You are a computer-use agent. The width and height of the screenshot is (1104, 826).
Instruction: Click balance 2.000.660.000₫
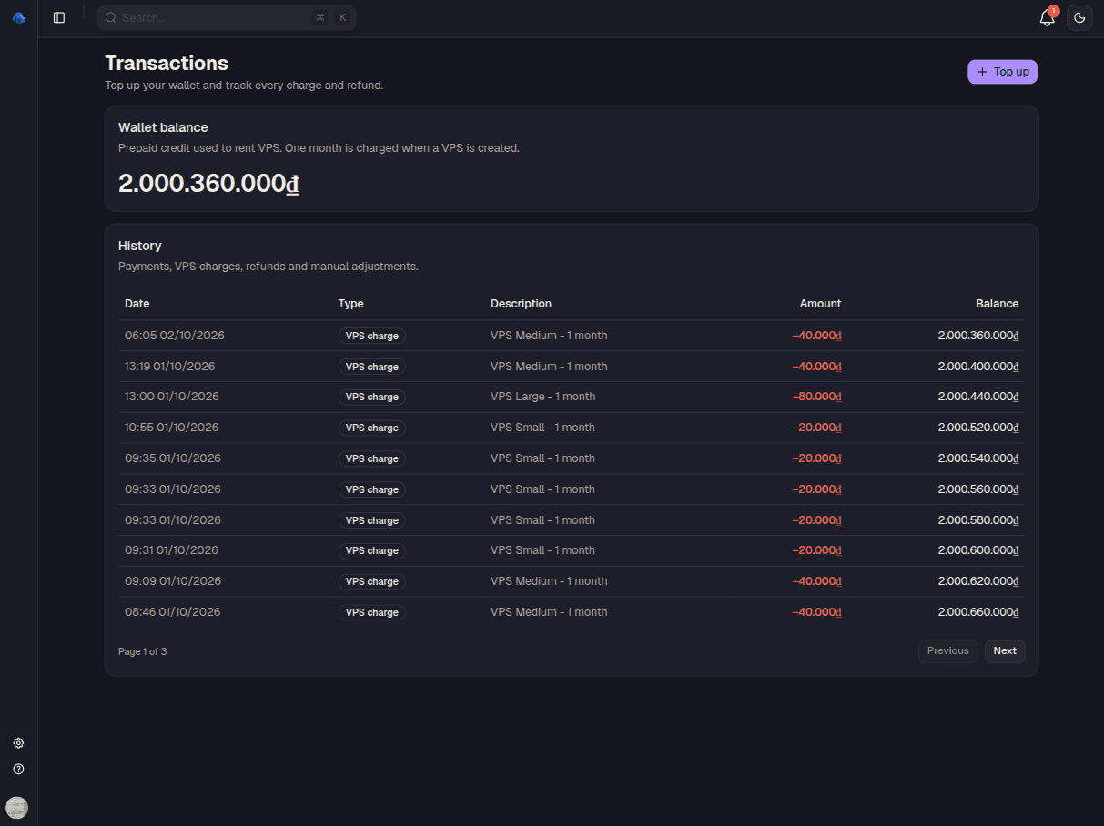(x=978, y=612)
